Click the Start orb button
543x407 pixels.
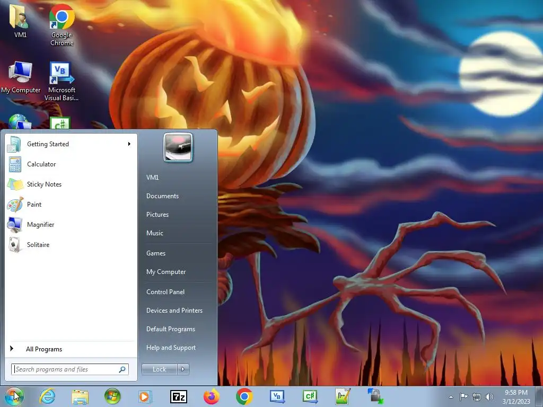(x=14, y=396)
